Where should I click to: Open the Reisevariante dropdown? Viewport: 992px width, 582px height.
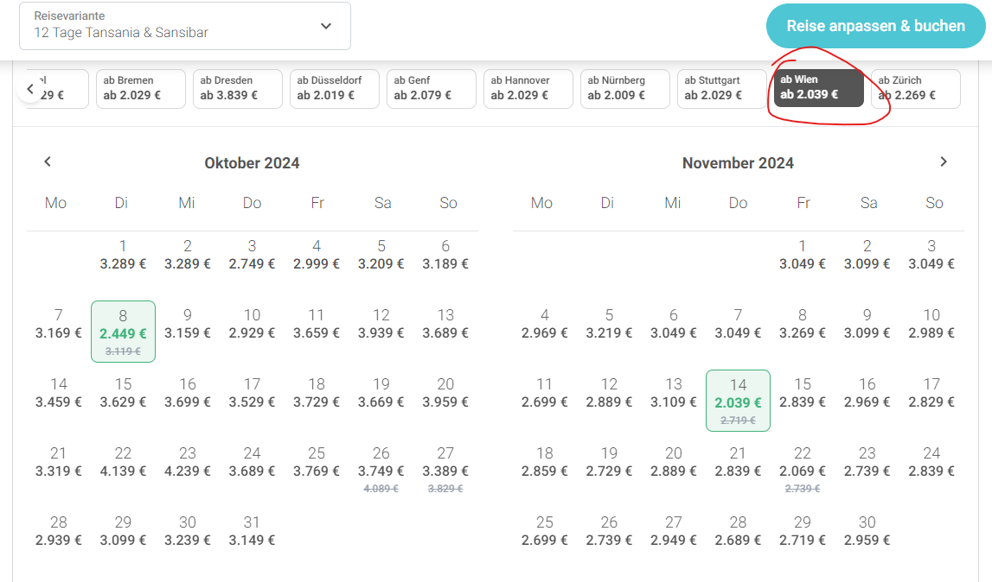pyautogui.click(x=185, y=26)
